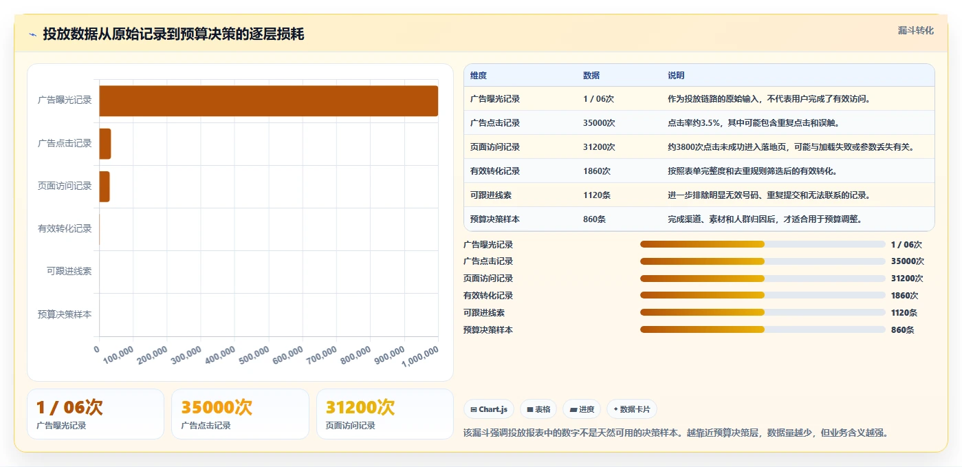The image size is (962, 467).
Task: Click the 可跟进线索 label on the chart axis
Action: click(69, 271)
